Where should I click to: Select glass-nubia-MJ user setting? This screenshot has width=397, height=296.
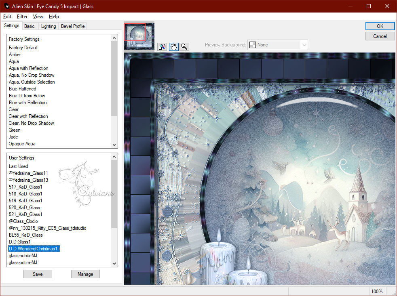(23, 255)
